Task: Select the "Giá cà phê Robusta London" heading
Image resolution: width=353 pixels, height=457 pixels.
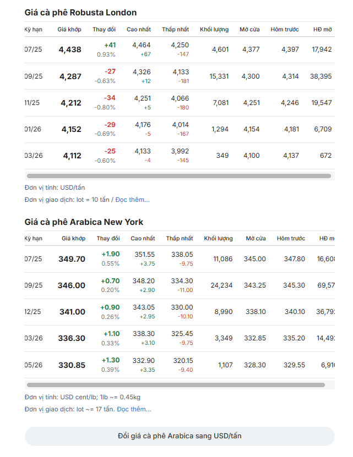Action: [80, 13]
